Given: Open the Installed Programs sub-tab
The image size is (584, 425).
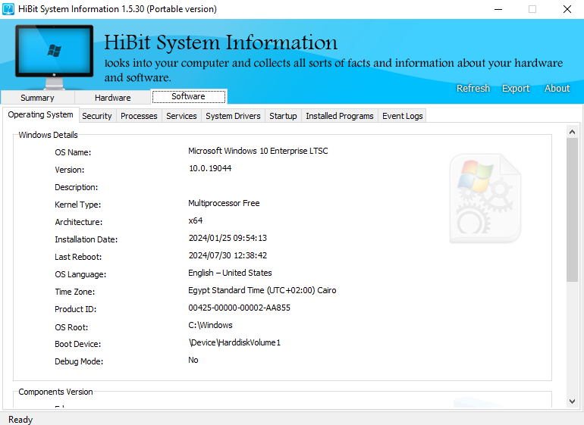Looking at the screenshot, I should [x=340, y=116].
